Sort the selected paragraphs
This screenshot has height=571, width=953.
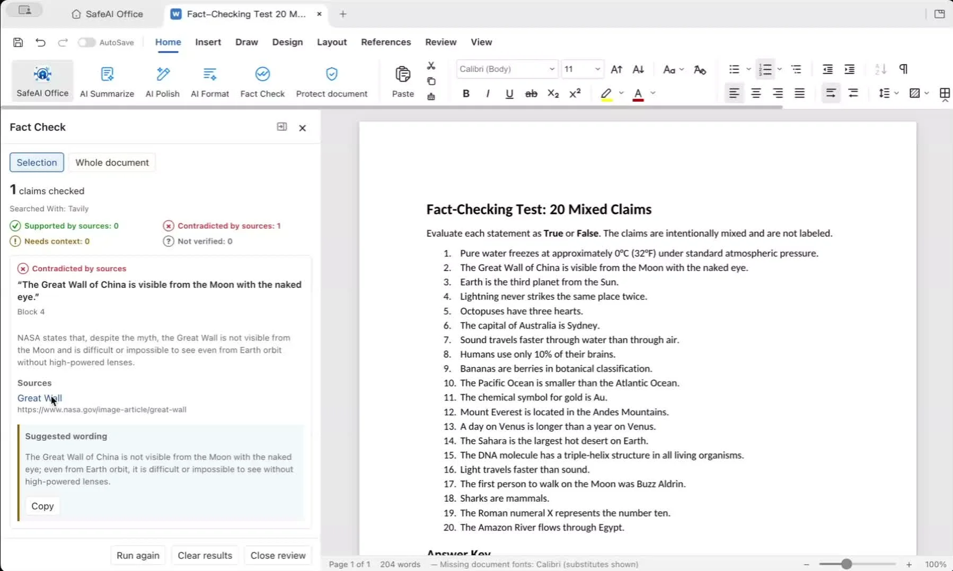[880, 69]
